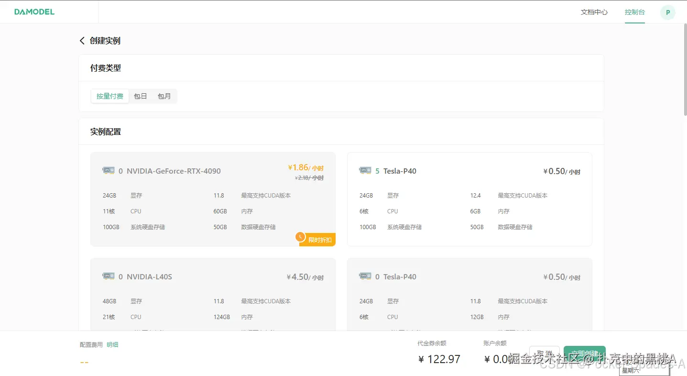Click the 付费类型 section heading

point(106,68)
